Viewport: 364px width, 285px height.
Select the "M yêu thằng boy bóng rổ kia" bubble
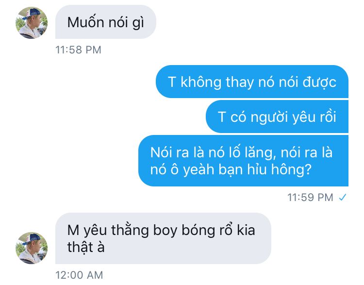[x=163, y=238]
